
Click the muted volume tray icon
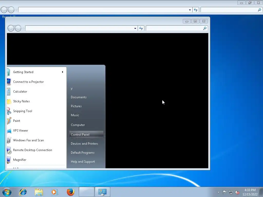(x=237, y=192)
